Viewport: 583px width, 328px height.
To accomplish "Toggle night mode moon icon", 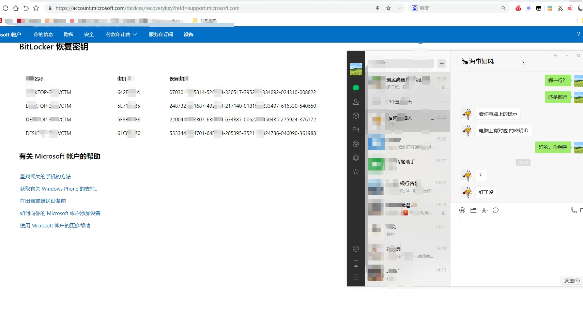I will [x=580, y=8].
